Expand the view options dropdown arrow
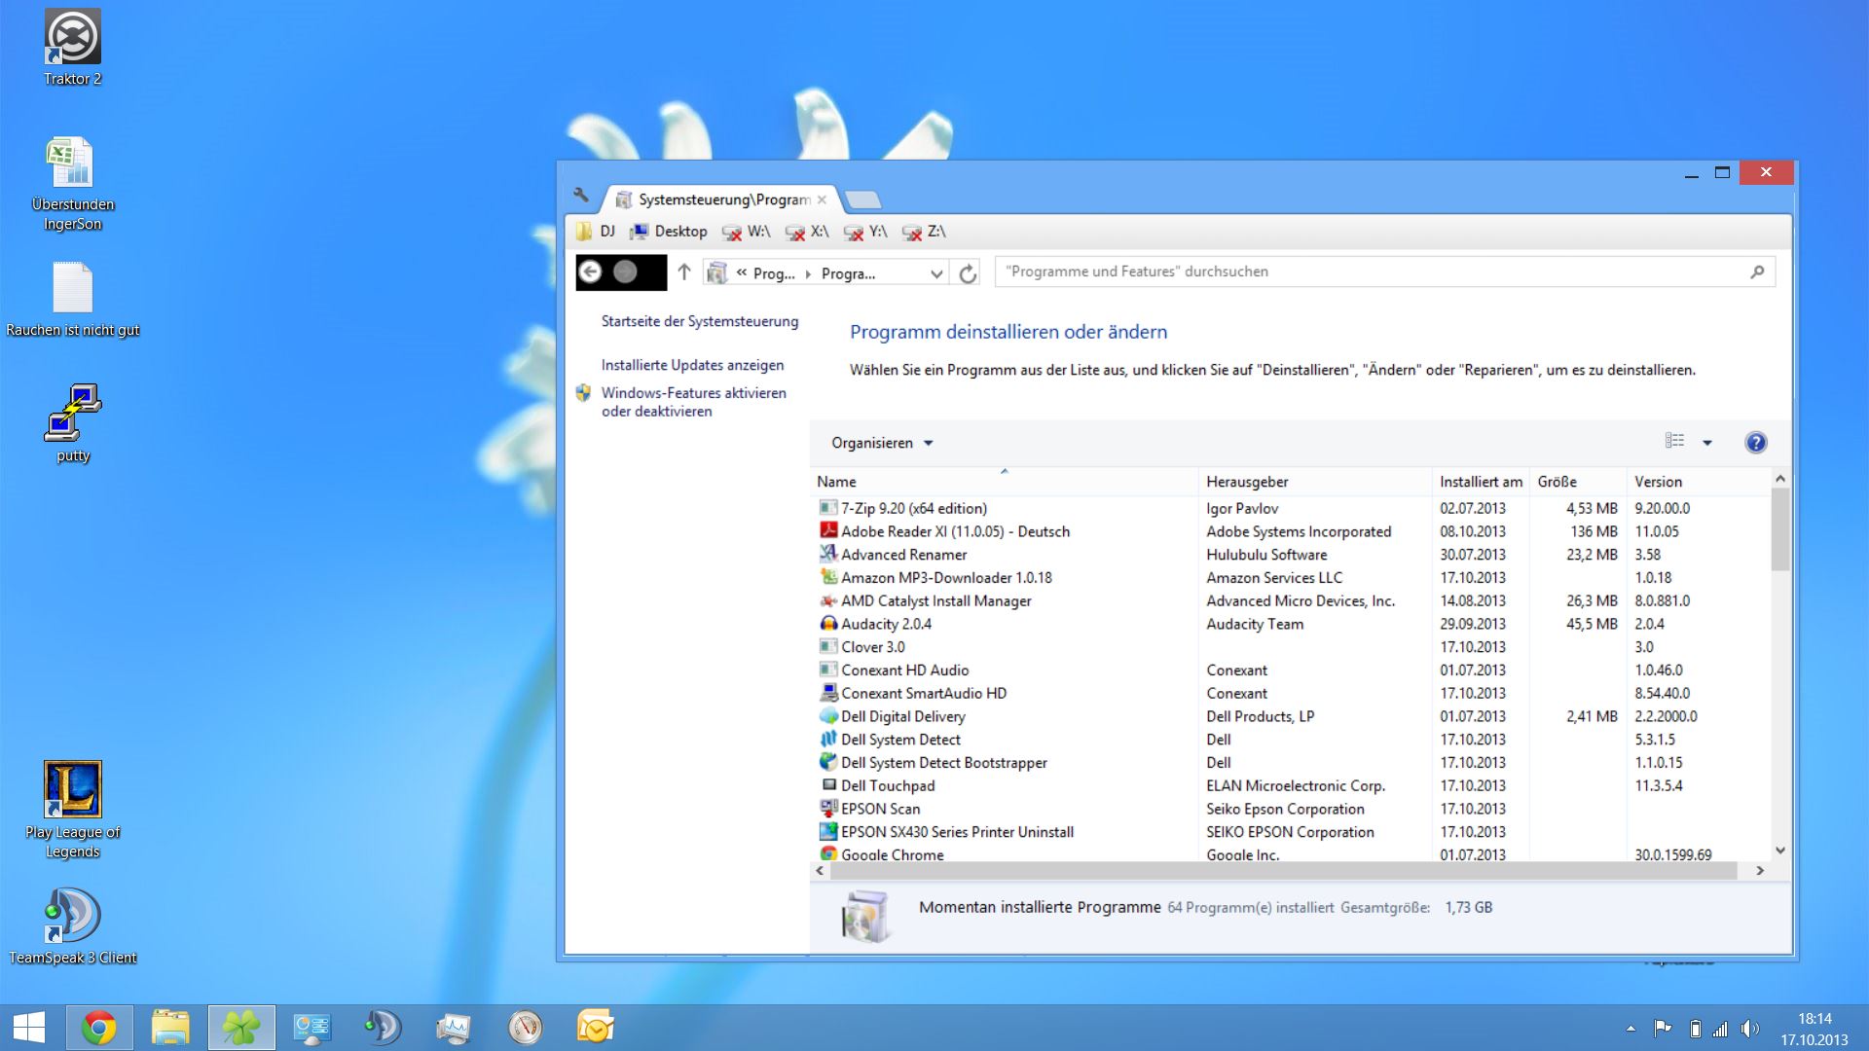Viewport: 1869px width, 1051px height. tap(1706, 443)
